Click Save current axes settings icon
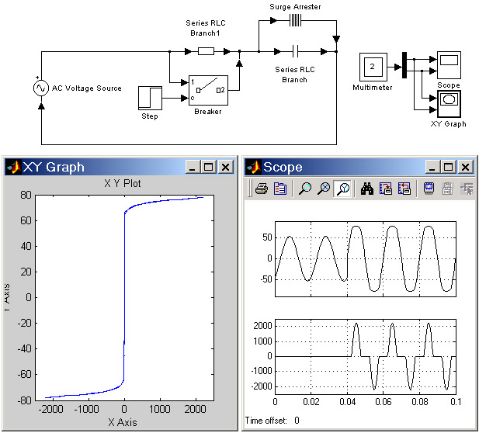Screen dimensions: 479x433 [386, 189]
